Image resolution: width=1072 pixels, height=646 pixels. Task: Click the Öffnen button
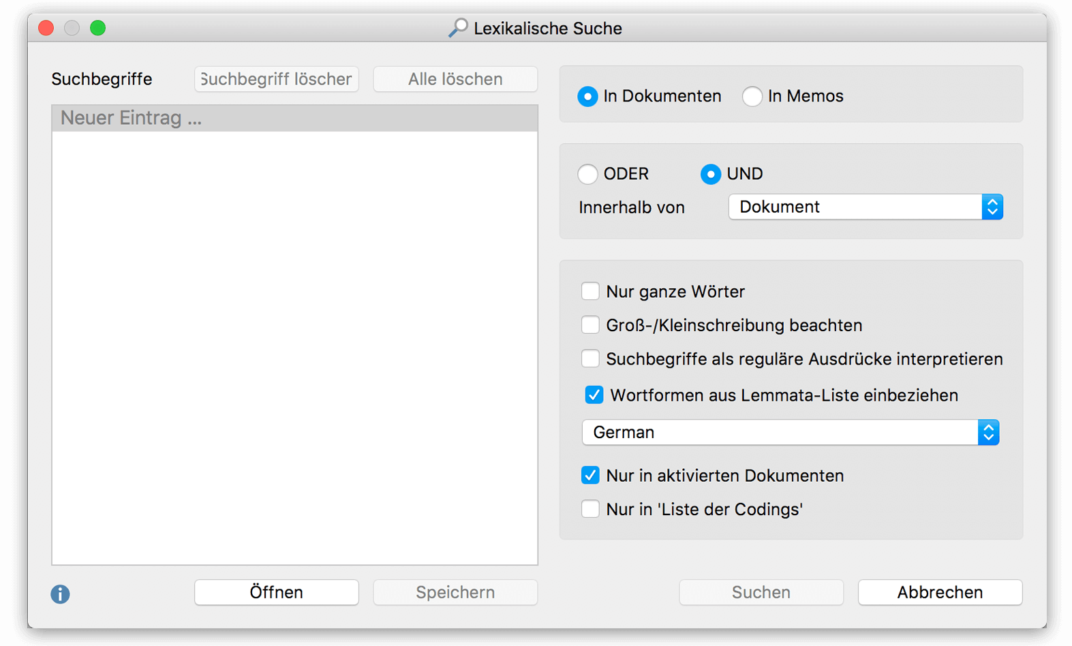(277, 592)
